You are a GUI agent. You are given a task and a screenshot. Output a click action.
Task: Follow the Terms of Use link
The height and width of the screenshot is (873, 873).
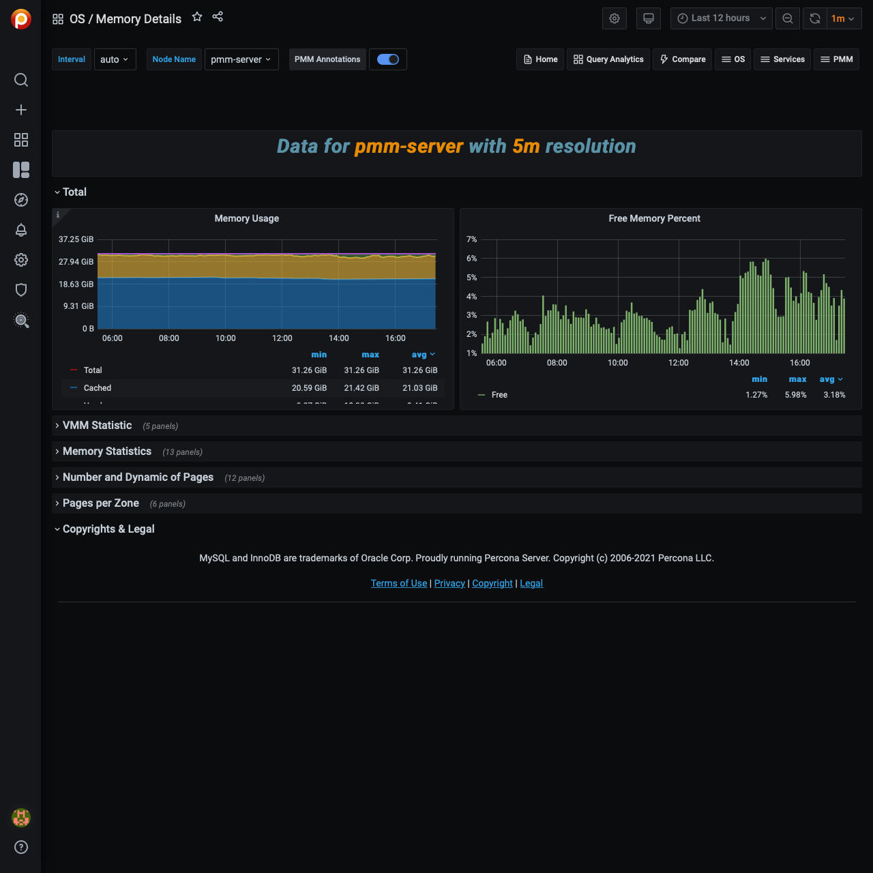pyautogui.click(x=399, y=583)
